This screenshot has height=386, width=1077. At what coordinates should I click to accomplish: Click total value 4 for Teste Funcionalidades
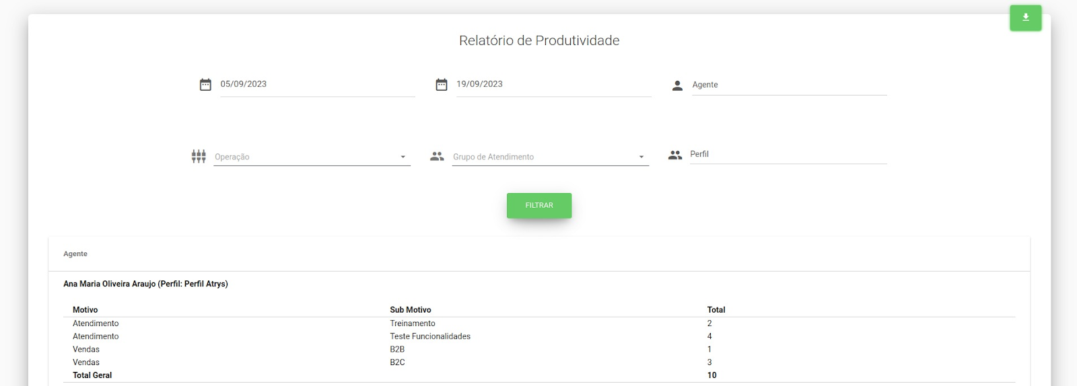pos(709,336)
